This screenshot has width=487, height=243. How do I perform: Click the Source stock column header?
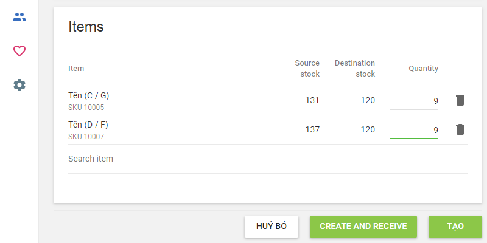[307, 69]
